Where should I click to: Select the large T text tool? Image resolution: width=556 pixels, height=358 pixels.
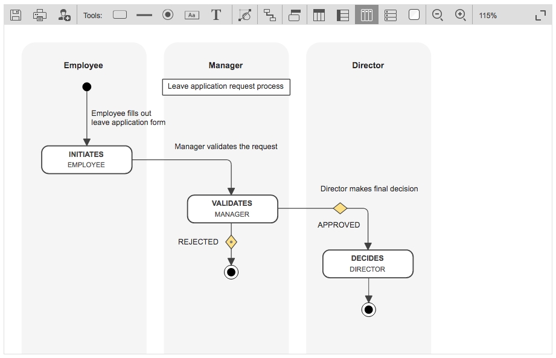216,15
